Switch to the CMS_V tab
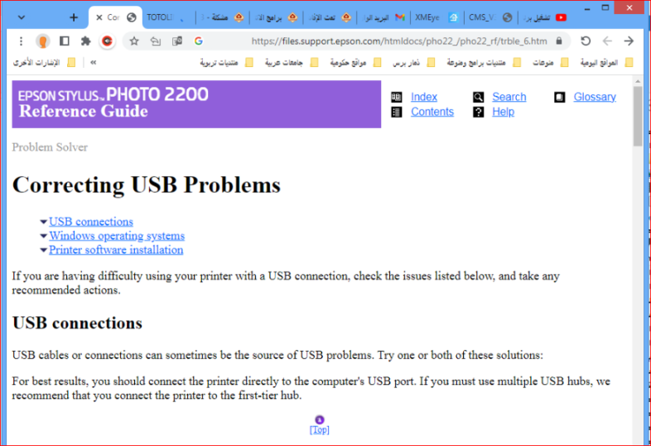651x446 pixels. 490,17
